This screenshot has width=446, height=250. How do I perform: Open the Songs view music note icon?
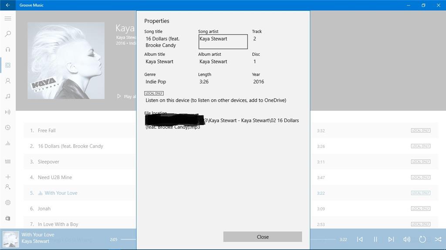tap(8, 97)
